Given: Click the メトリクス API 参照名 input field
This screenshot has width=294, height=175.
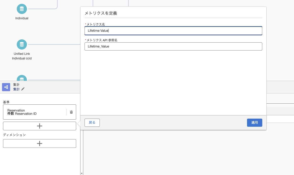Looking at the screenshot, I should coord(173,46).
